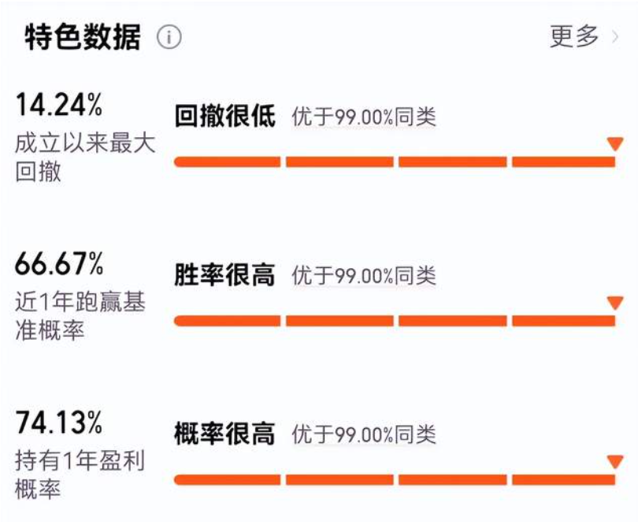The image size is (638, 522).
Task: Click the 概率很高 rating label
Action: pyautogui.click(x=225, y=434)
